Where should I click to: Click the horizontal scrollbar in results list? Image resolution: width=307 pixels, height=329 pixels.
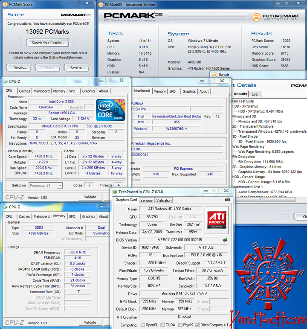[x=260, y=200]
